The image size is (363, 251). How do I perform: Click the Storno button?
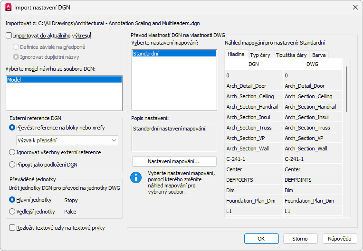click(300, 238)
